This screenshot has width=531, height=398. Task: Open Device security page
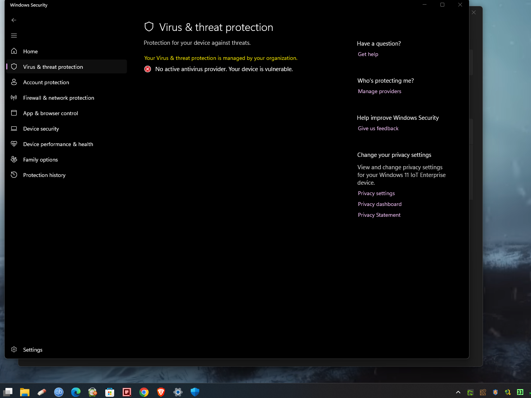[x=67, y=129]
